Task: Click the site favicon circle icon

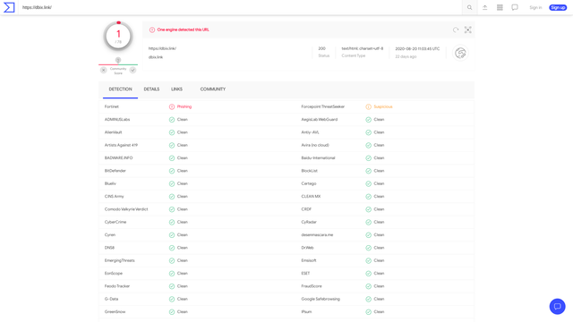Action: click(x=460, y=53)
